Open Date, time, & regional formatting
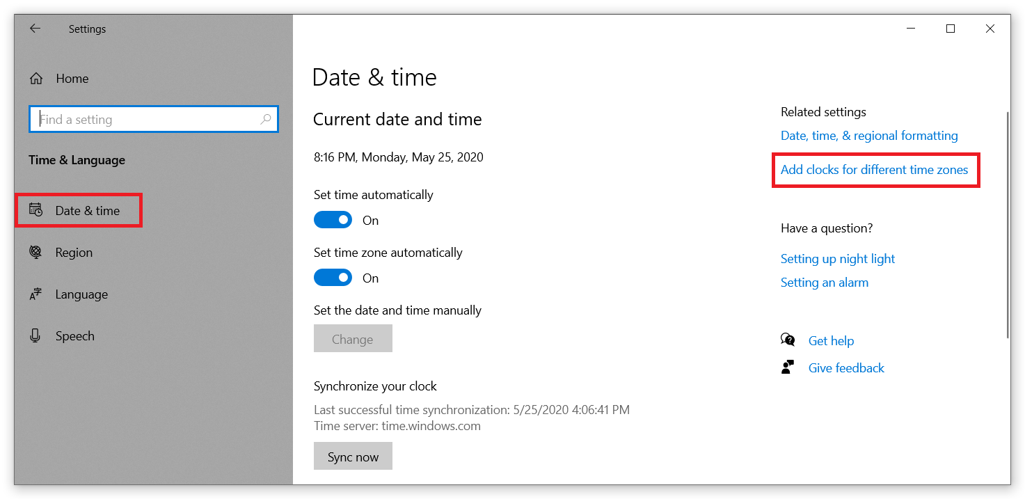Image resolution: width=1025 pixels, height=499 pixels. tap(869, 135)
